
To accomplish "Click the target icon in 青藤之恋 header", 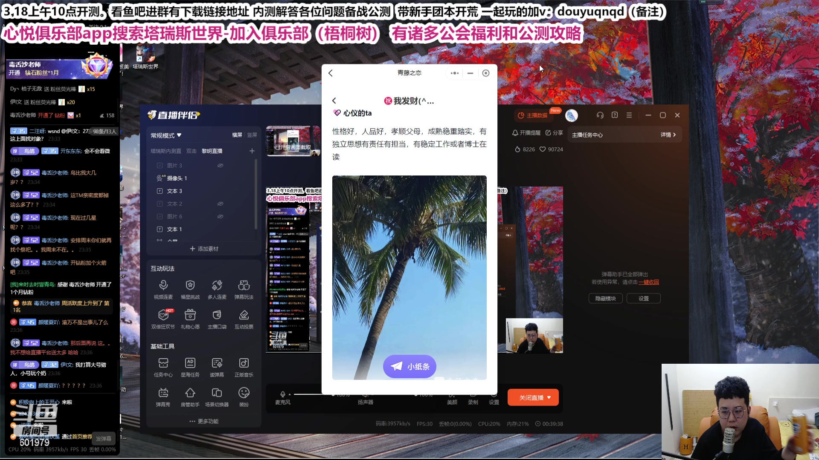I will click(x=485, y=73).
